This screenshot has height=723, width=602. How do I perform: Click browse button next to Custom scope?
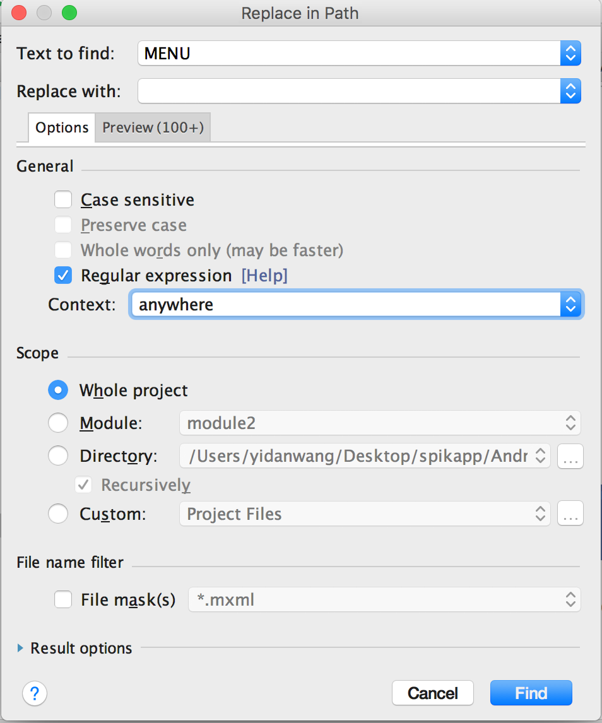(570, 514)
